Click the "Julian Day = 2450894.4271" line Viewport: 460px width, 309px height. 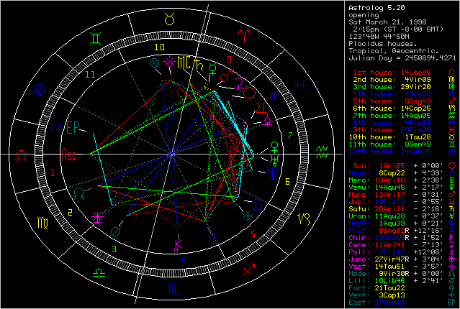pyautogui.click(x=402, y=58)
